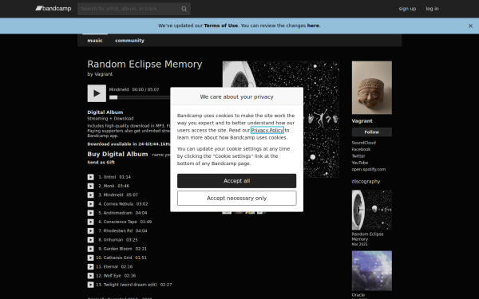Play track 2 Monk
This screenshot has height=299, width=479.
tap(91, 186)
